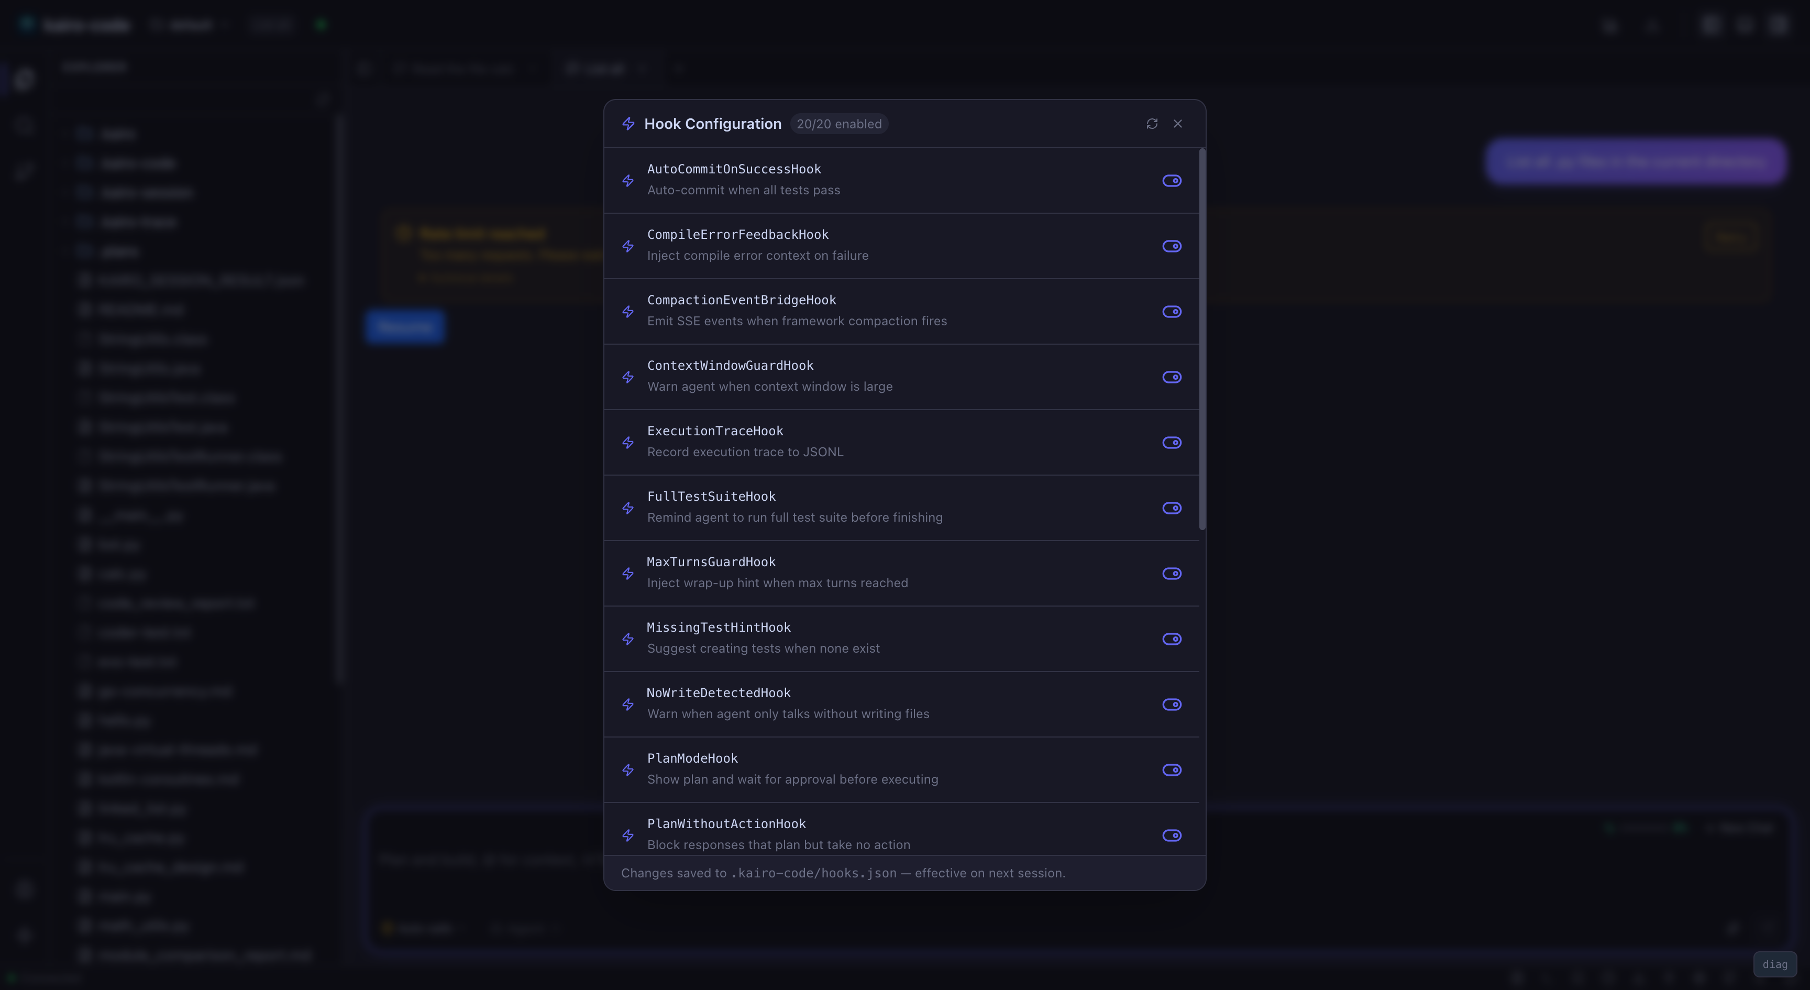This screenshot has height=990, width=1810.
Task: Select the CompactionEventBridgeHook name
Action: 741,300
